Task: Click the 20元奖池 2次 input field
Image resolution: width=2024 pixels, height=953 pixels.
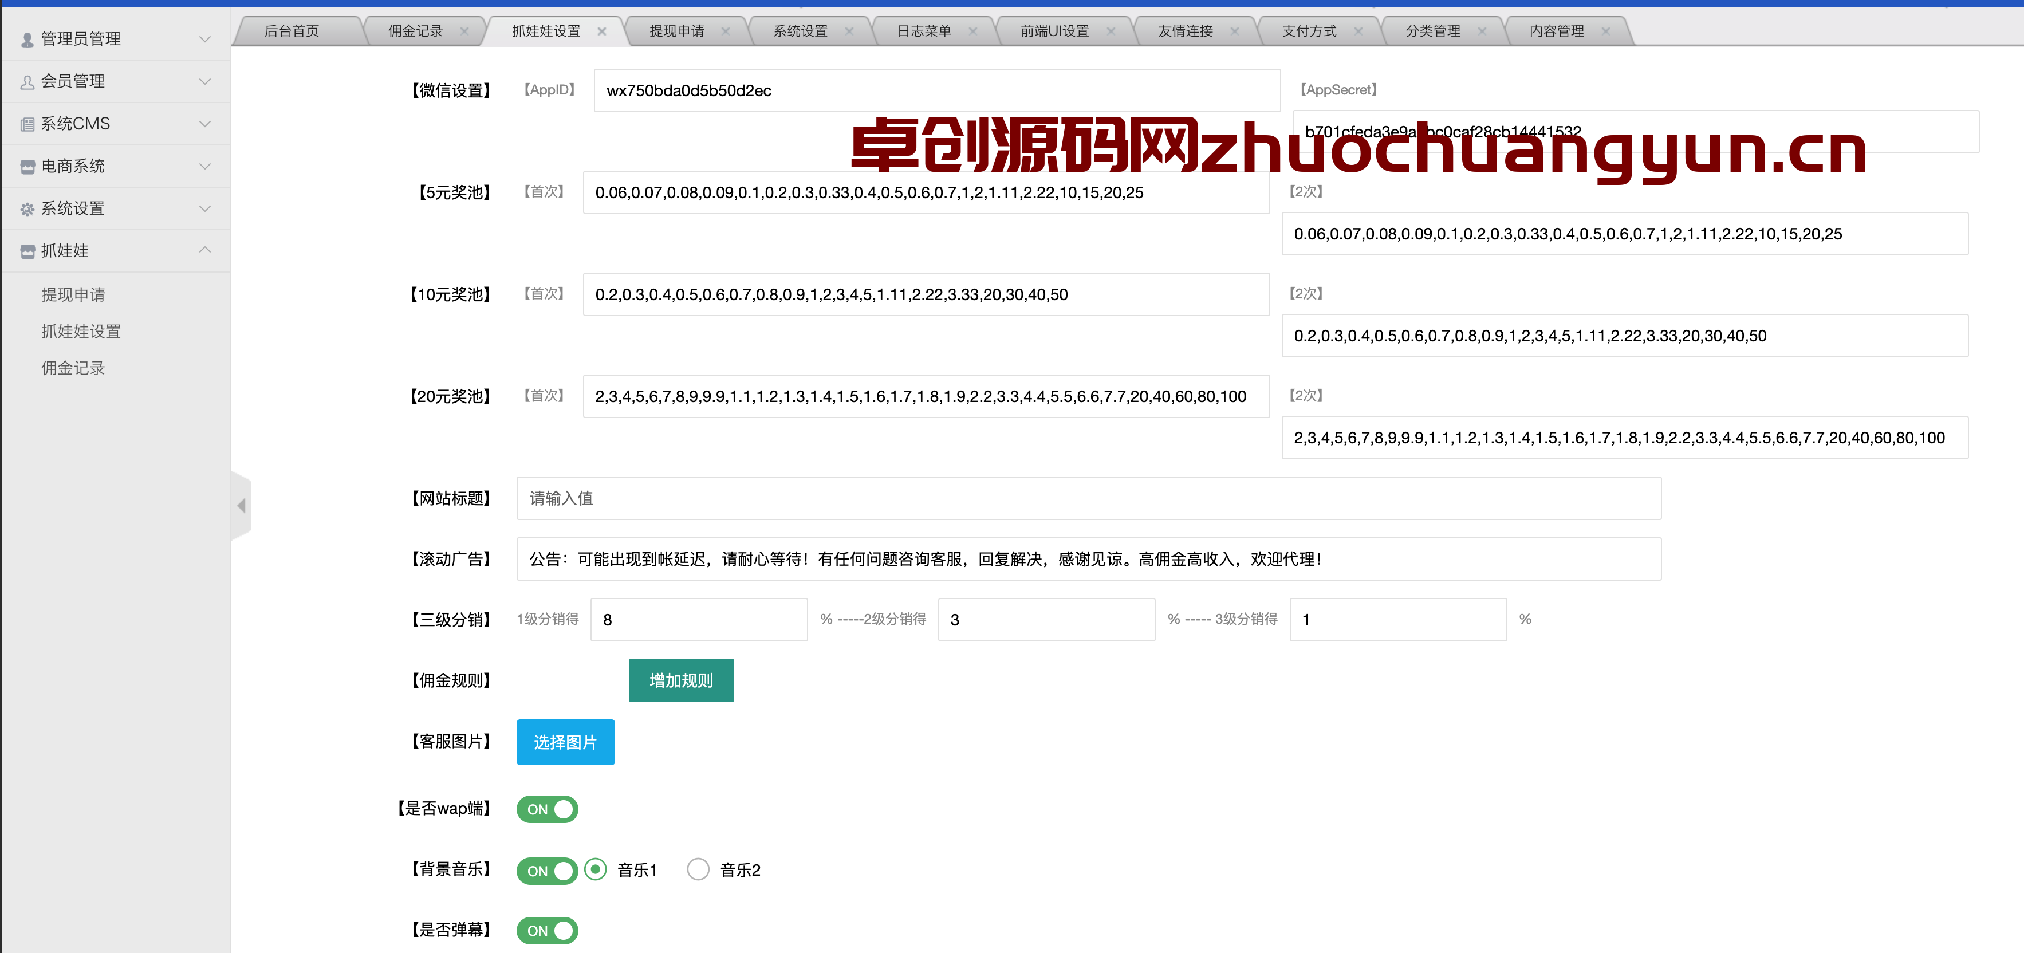Action: click(x=1625, y=438)
